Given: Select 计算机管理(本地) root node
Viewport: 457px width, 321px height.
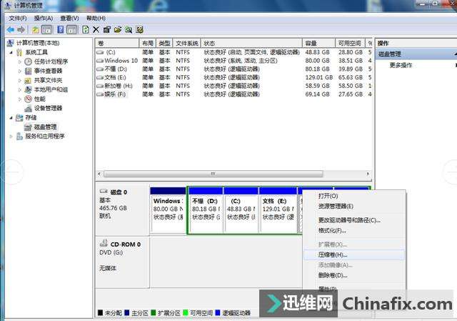Looking at the screenshot, I should click(38, 43).
